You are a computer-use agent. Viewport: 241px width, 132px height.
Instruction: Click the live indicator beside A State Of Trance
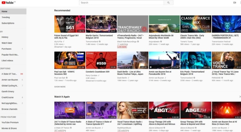click(x=21, y=74)
